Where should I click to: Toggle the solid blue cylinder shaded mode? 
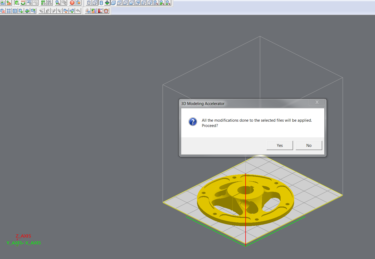(101, 3)
